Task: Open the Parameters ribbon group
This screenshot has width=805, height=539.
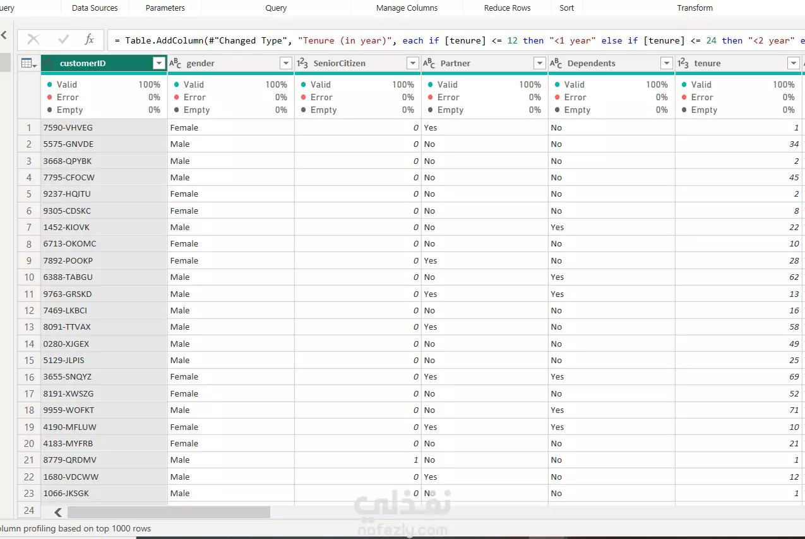Action: pyautogui.click(x=165, y=8)
